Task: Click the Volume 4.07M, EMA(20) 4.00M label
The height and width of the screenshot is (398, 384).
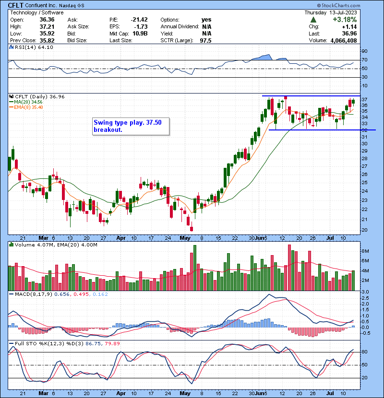Action: [56, 245]
